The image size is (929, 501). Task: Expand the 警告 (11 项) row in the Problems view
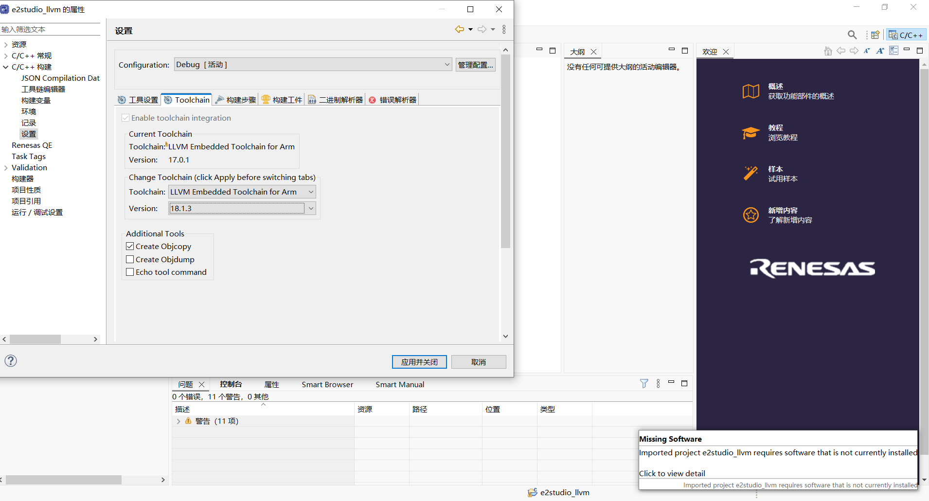pyautogui.click(x=179, y=421)
